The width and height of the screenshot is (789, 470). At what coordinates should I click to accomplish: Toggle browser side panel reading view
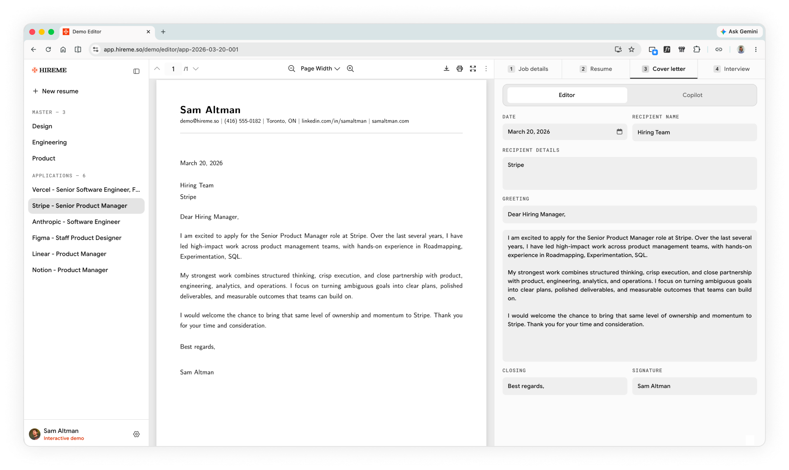78,49
